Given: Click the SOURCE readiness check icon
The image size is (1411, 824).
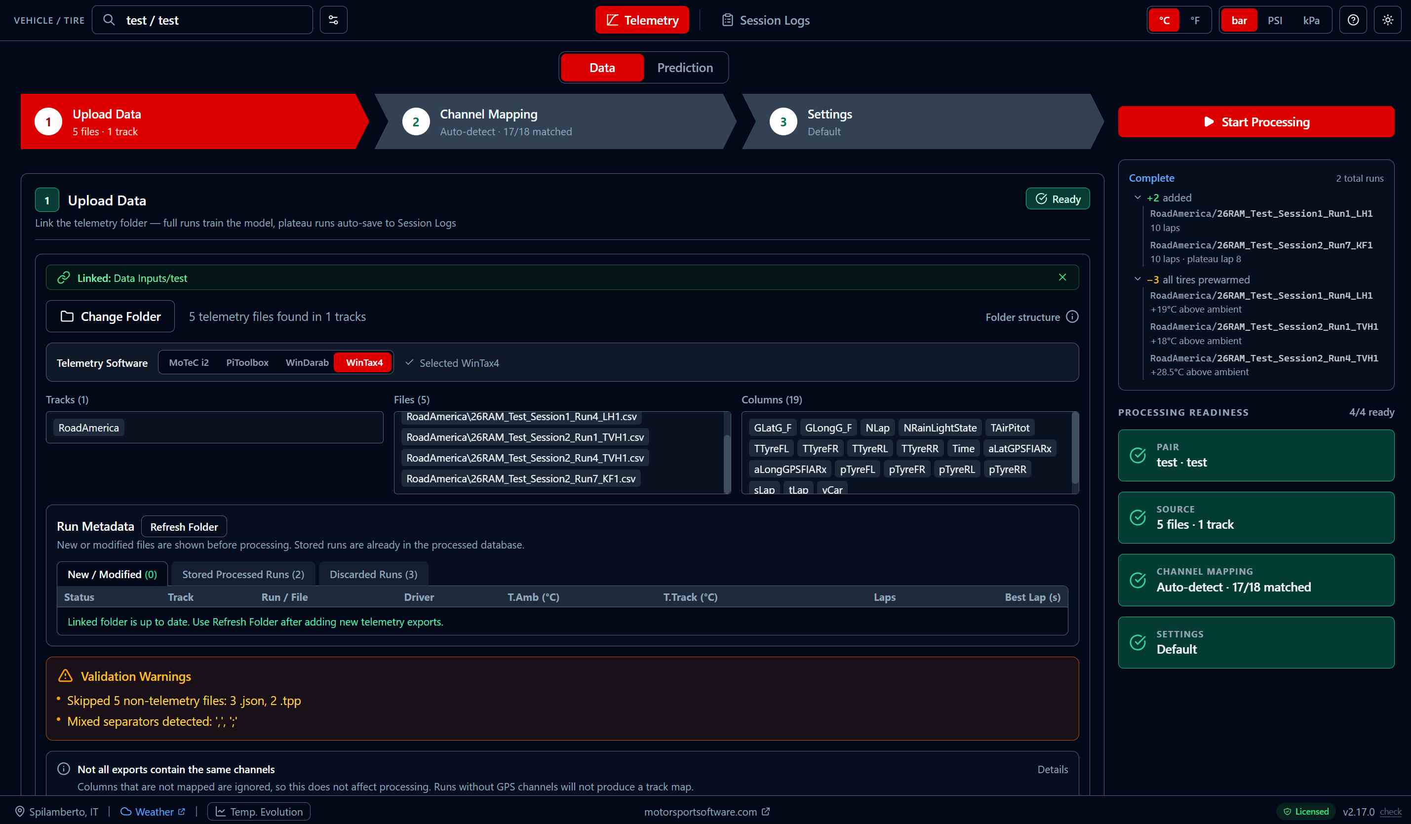Looking at the screenshot, I should pyautogui.click(x=1137, y=517).
